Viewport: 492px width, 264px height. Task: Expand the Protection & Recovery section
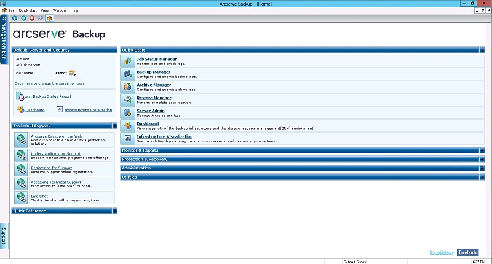[482, 159]
